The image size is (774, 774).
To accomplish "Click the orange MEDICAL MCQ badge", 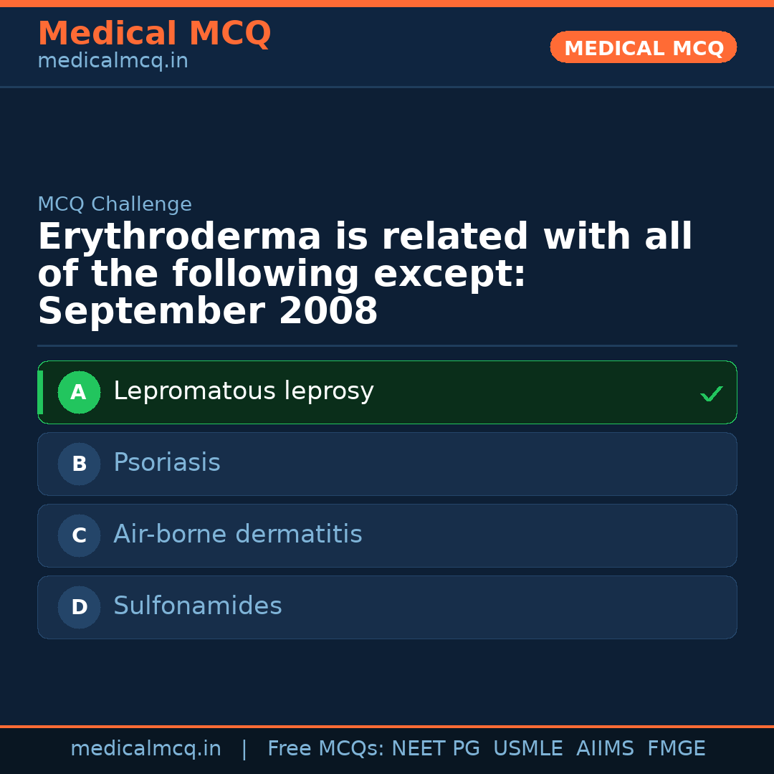I will tap(643, 47).
